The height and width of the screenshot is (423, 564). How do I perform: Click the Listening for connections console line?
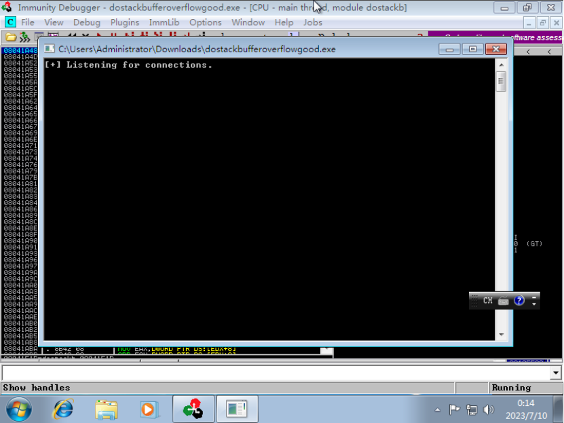tap(128, 65)
